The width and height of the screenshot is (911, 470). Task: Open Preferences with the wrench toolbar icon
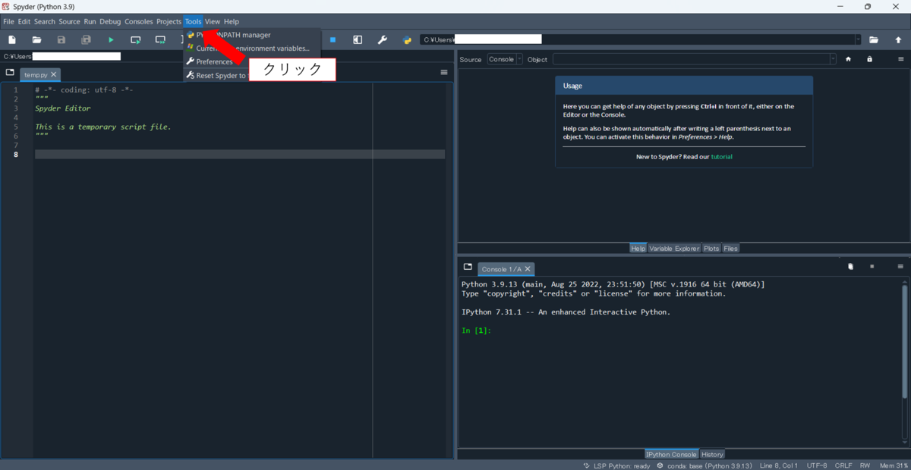pos(382,39)
